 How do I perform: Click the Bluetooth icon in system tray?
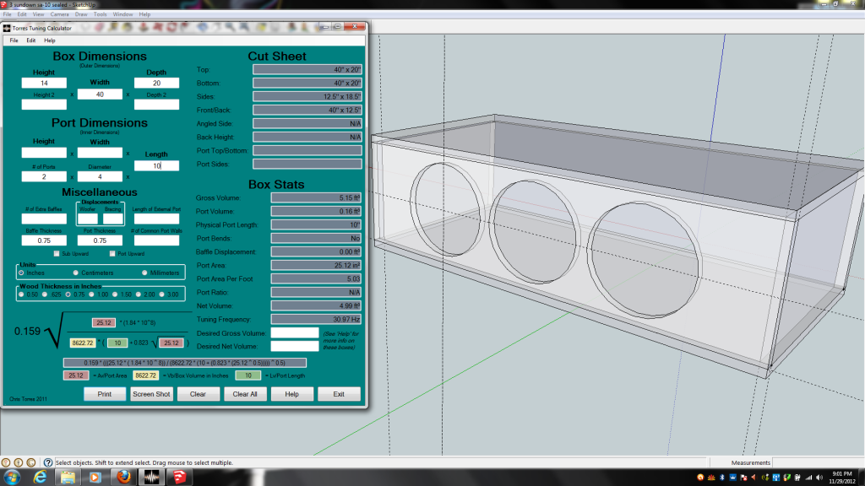[x=721, y=478]
